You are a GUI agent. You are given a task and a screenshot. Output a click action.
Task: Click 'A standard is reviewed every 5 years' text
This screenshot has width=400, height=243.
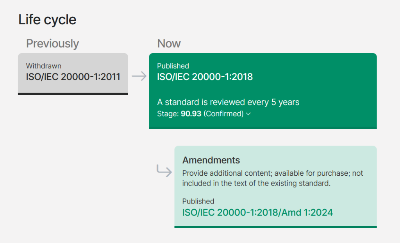[228, 102]
